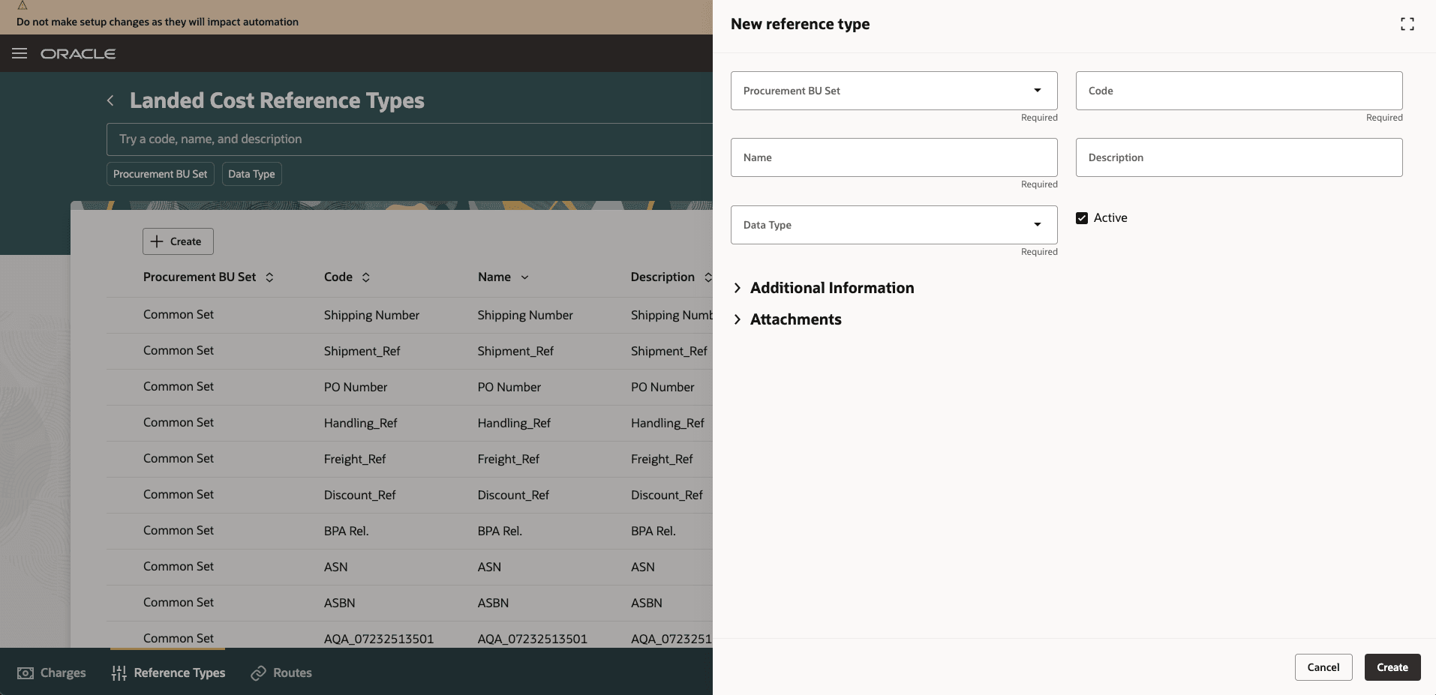Click Common Set in the PO Number row
This screenshot has width=1436, height=695.
click(179, 387)
